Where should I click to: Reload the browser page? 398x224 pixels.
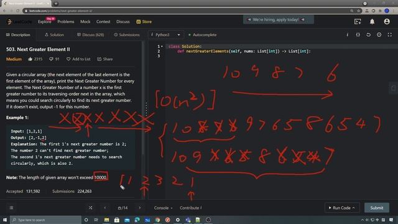tap(18, 11)
